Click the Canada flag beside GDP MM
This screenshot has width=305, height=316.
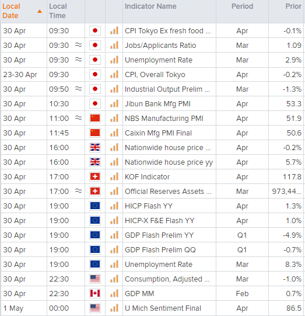[x=95, y=293]
